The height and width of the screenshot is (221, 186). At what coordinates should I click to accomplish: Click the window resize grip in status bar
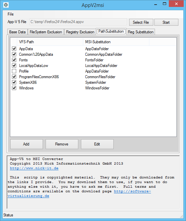coord(181,216)
